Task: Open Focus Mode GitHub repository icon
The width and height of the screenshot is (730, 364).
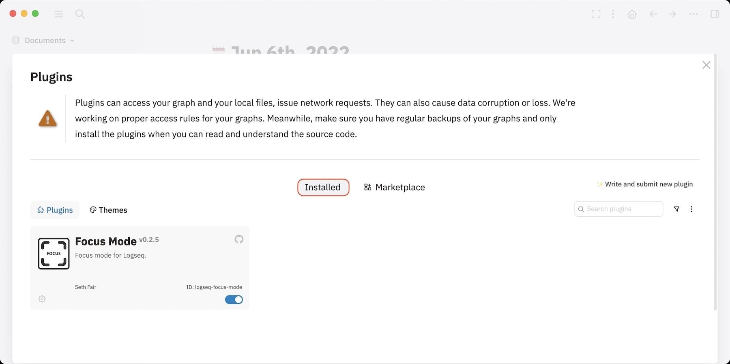Action: tap(239, 239)
